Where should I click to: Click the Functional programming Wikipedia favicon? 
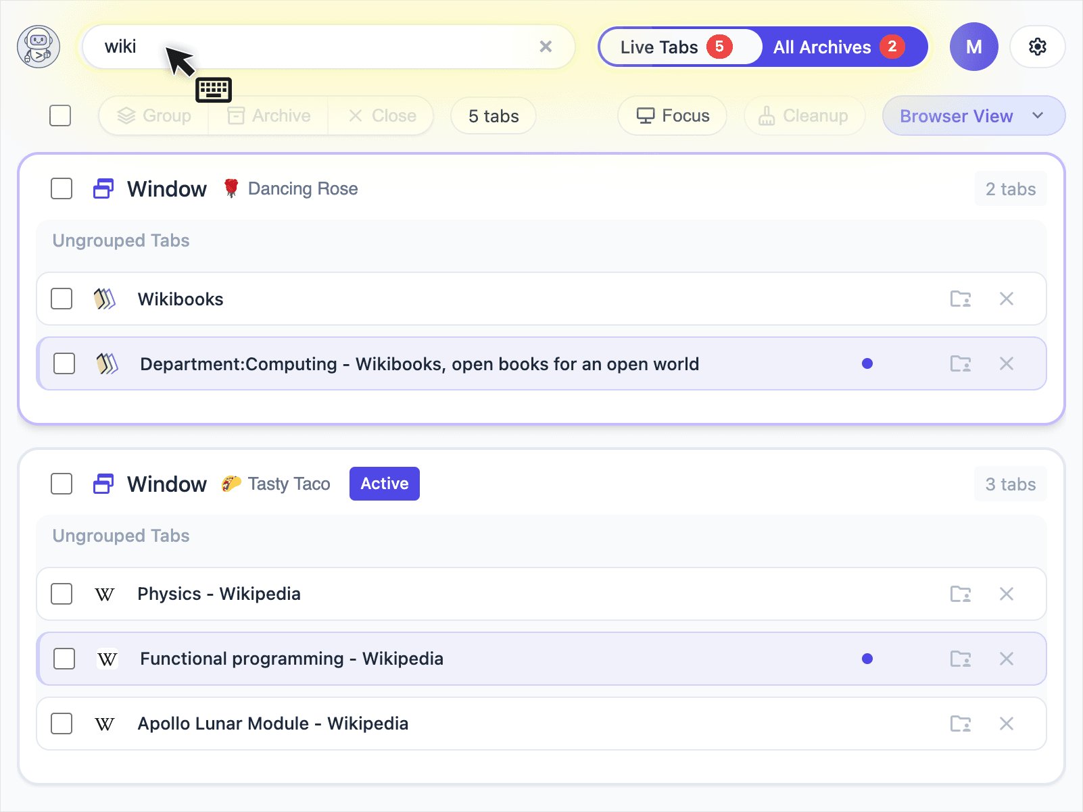click(107, 659)
